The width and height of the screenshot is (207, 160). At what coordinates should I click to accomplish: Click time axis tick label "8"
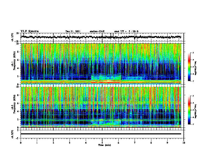pyautogui.click(x=151, y=143)
